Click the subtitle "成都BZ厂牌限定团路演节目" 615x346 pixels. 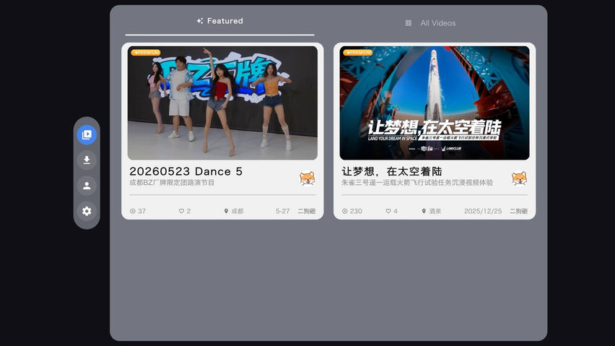(172, 183)
